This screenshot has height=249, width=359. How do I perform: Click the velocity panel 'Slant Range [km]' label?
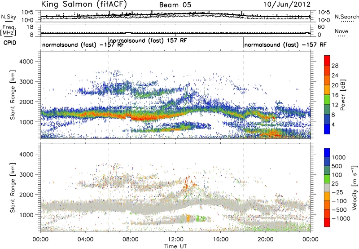click(x=13, y=188)
